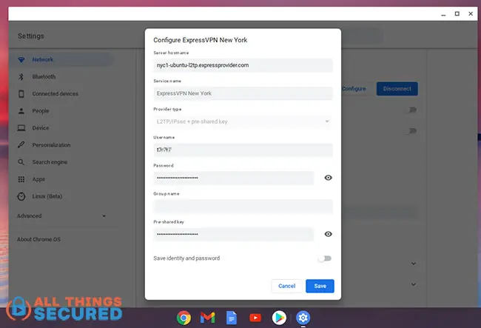Click the Save button
Image resolution: width=481 pixels, height=328 pixels.
click(320, 286)
